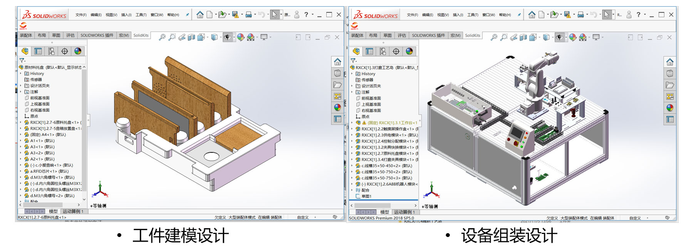Click 运动算例 1 tab in the left window
Image resolution: width=691 pixels, height=252 pixels.
pos(73,211)
